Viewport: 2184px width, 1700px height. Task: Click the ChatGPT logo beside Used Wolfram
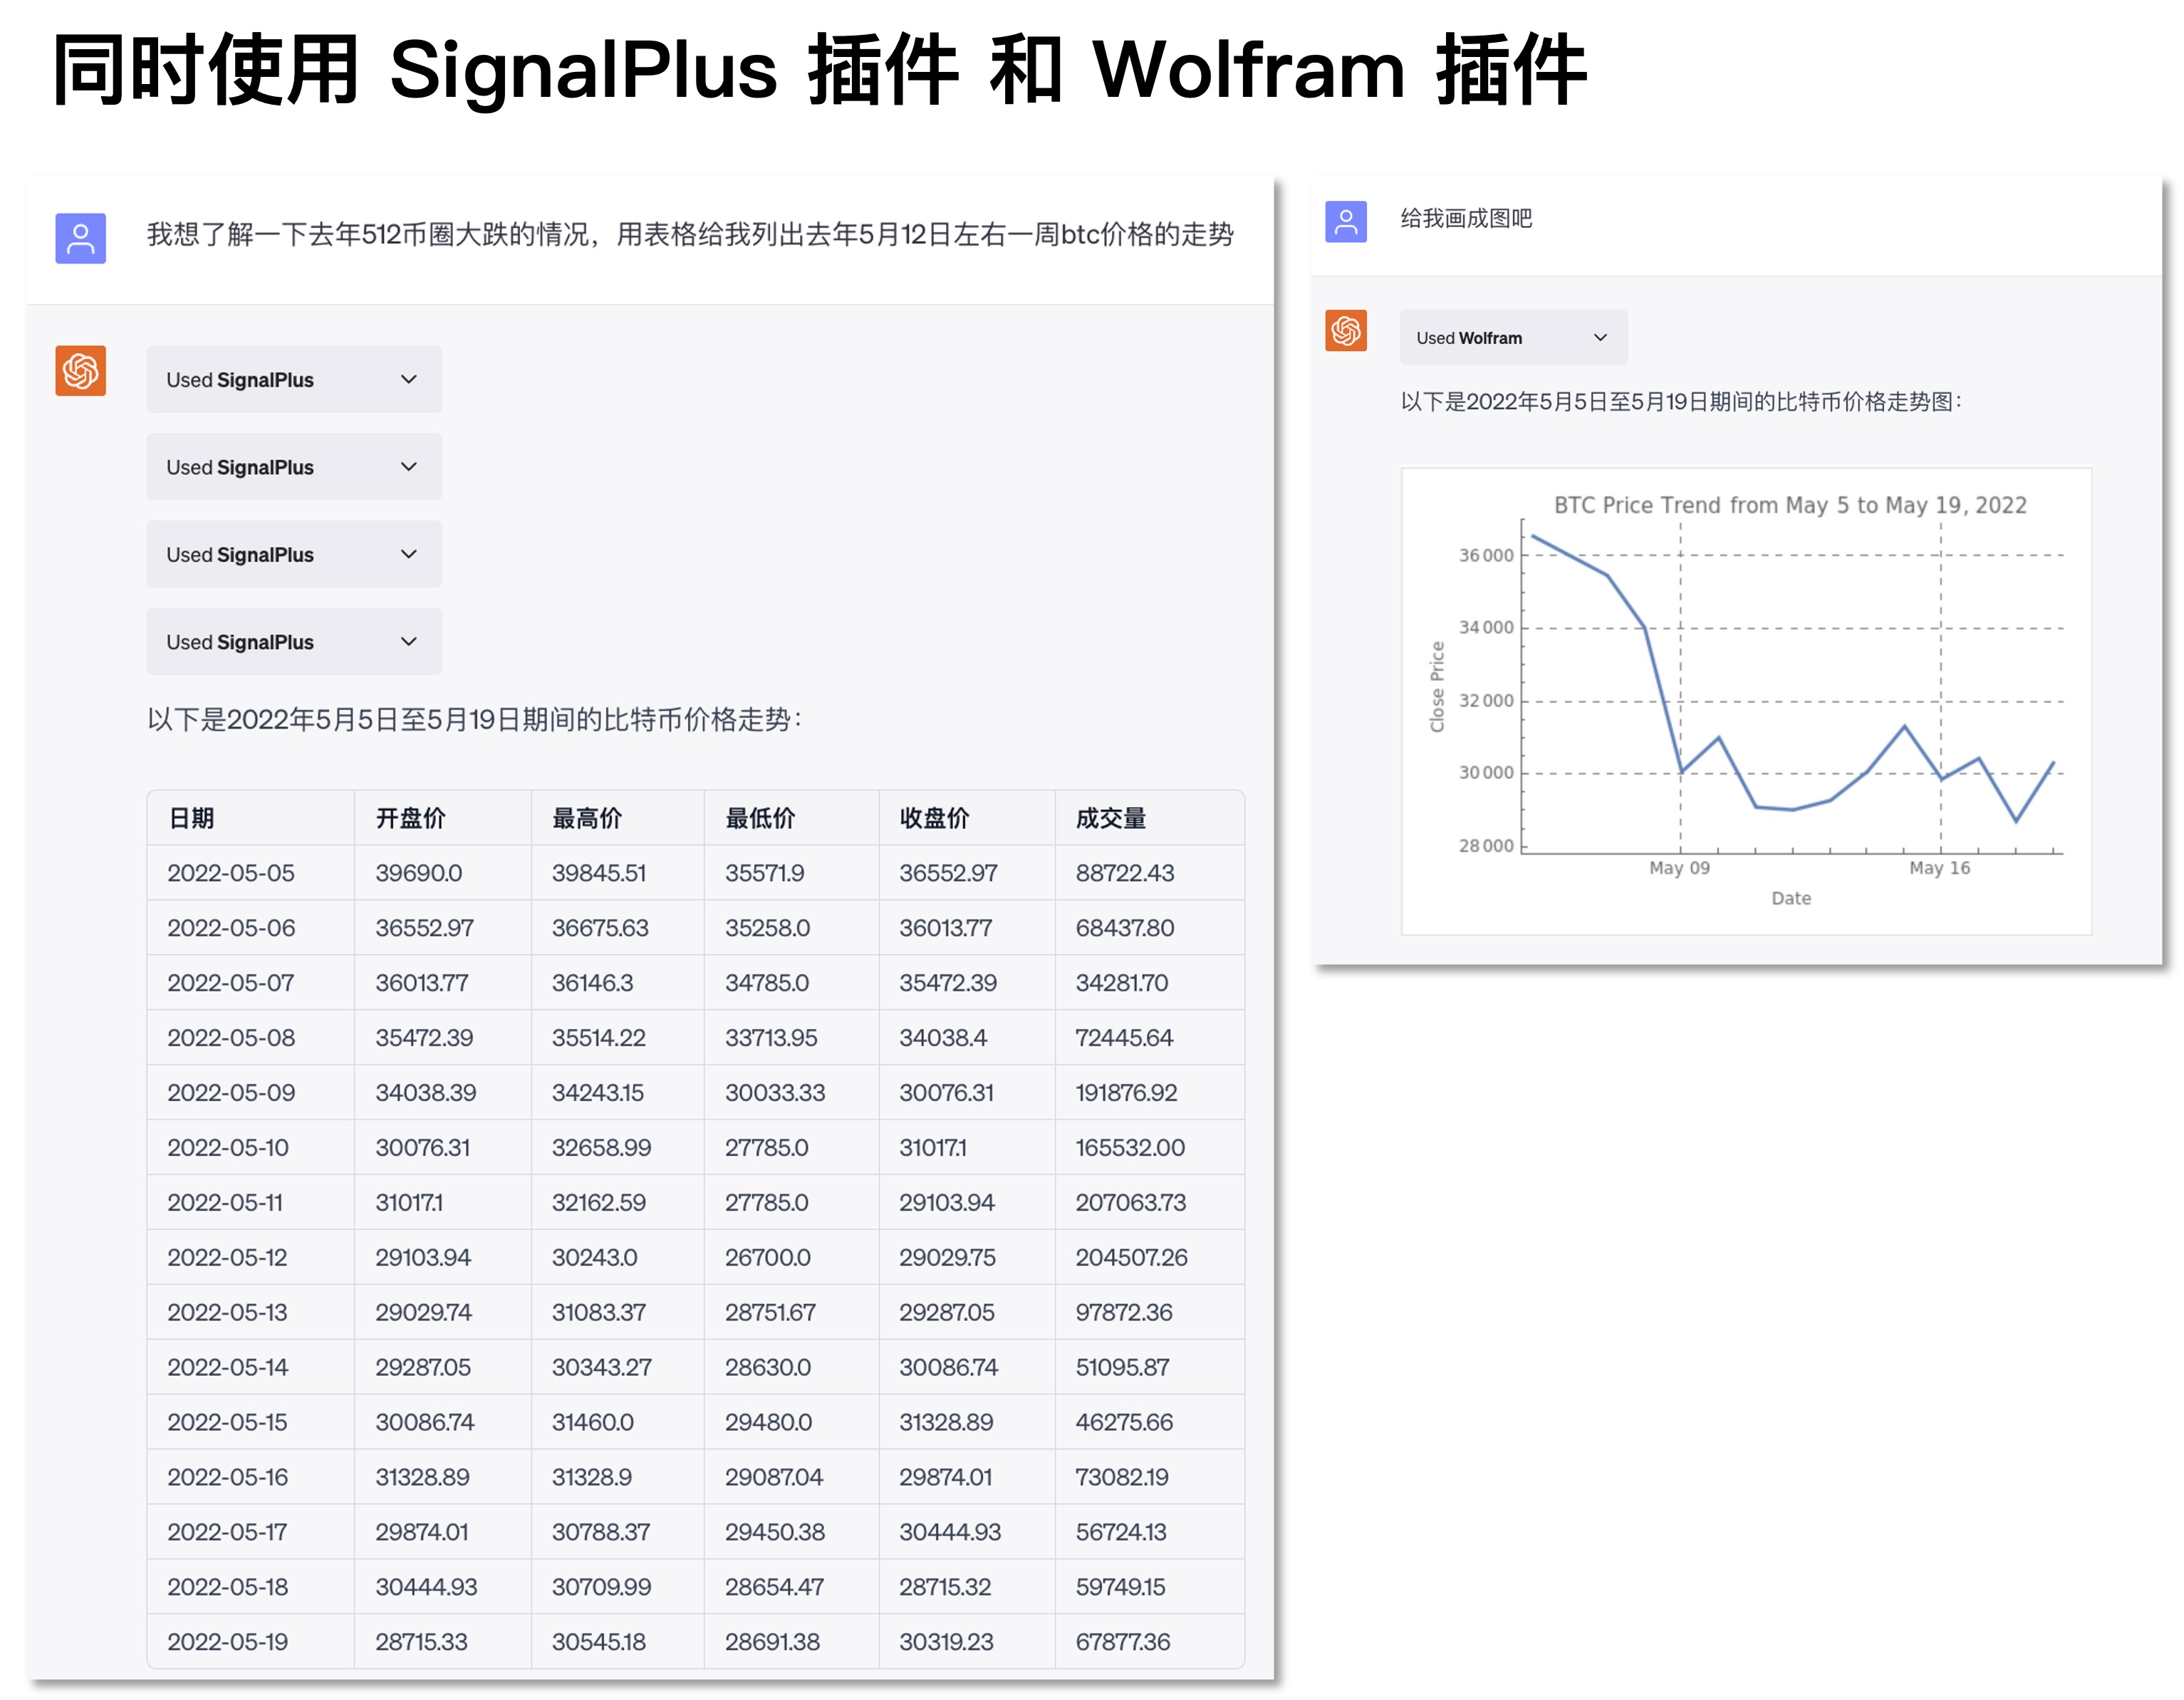[x=1345, y=331]
